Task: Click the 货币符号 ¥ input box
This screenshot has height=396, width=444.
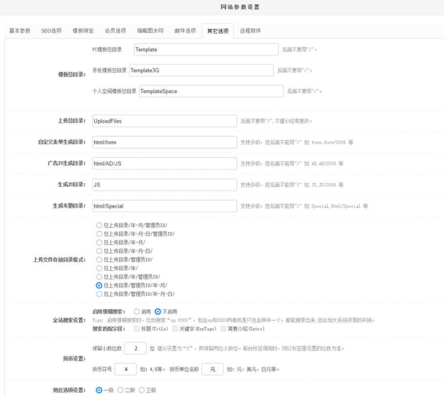Action: point(126,369)
